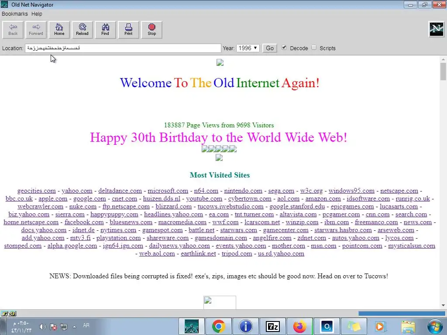Click the vertical scrollbar thumb
This screenshot has width=447, height=335.
point(443,72)
